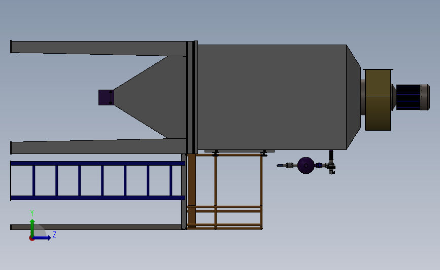Select the brown platform railing frame
The height and width of the screenshot is (270, 440).
(x=224, y=191)
